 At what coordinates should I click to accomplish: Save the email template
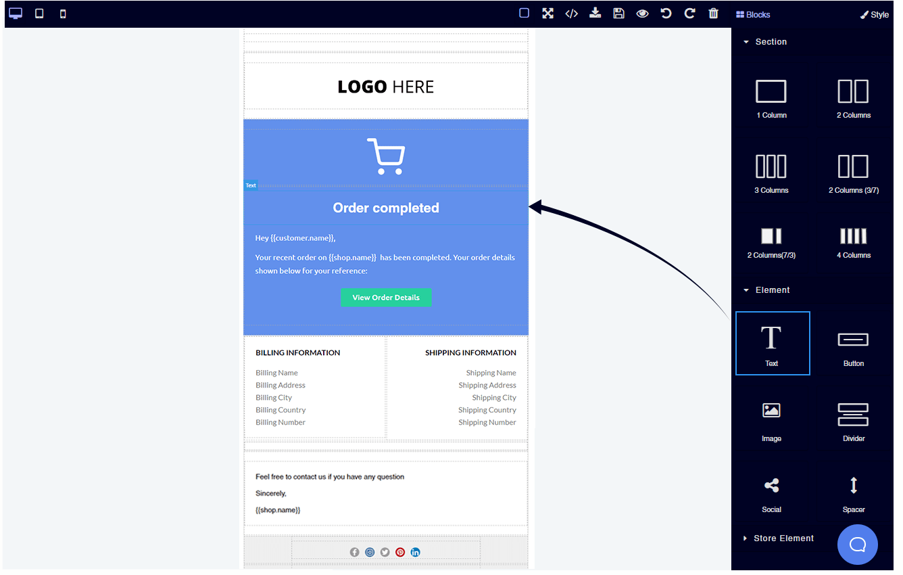[x=618, y=13]
